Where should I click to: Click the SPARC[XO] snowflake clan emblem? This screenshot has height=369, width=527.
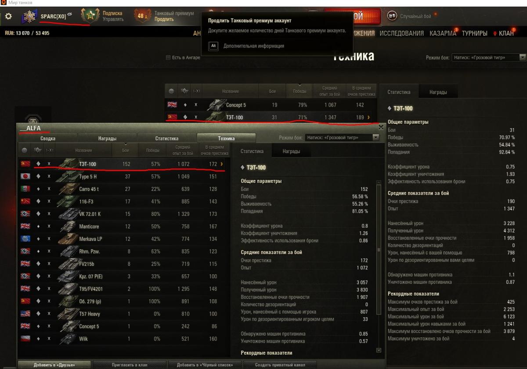coord(30,17)
